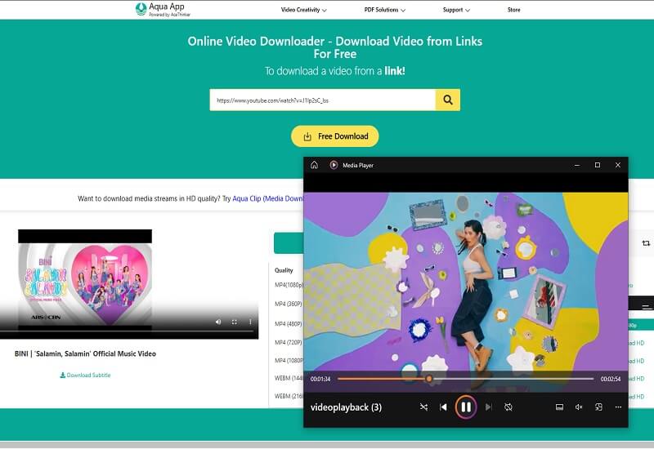The width and height of the screenshot is (654, 449).
Task: Open Media Player more options ellipsis
Action: 618,407
